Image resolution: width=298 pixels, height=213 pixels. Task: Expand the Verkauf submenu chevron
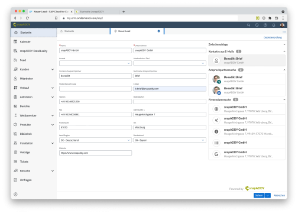53,88
